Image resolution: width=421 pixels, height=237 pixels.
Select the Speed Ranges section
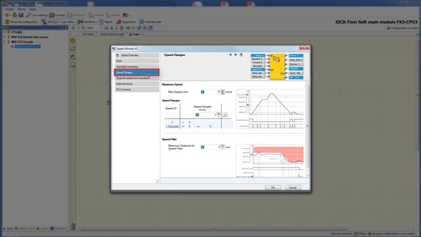point(137,72)
